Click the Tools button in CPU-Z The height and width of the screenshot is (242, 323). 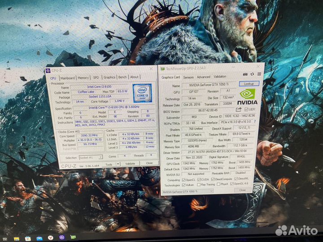click(x=109, y=164)
